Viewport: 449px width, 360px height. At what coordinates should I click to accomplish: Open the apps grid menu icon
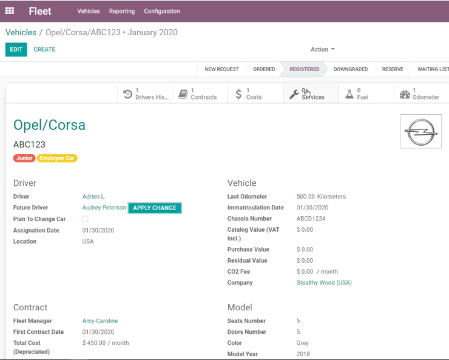tap(10, 11)
